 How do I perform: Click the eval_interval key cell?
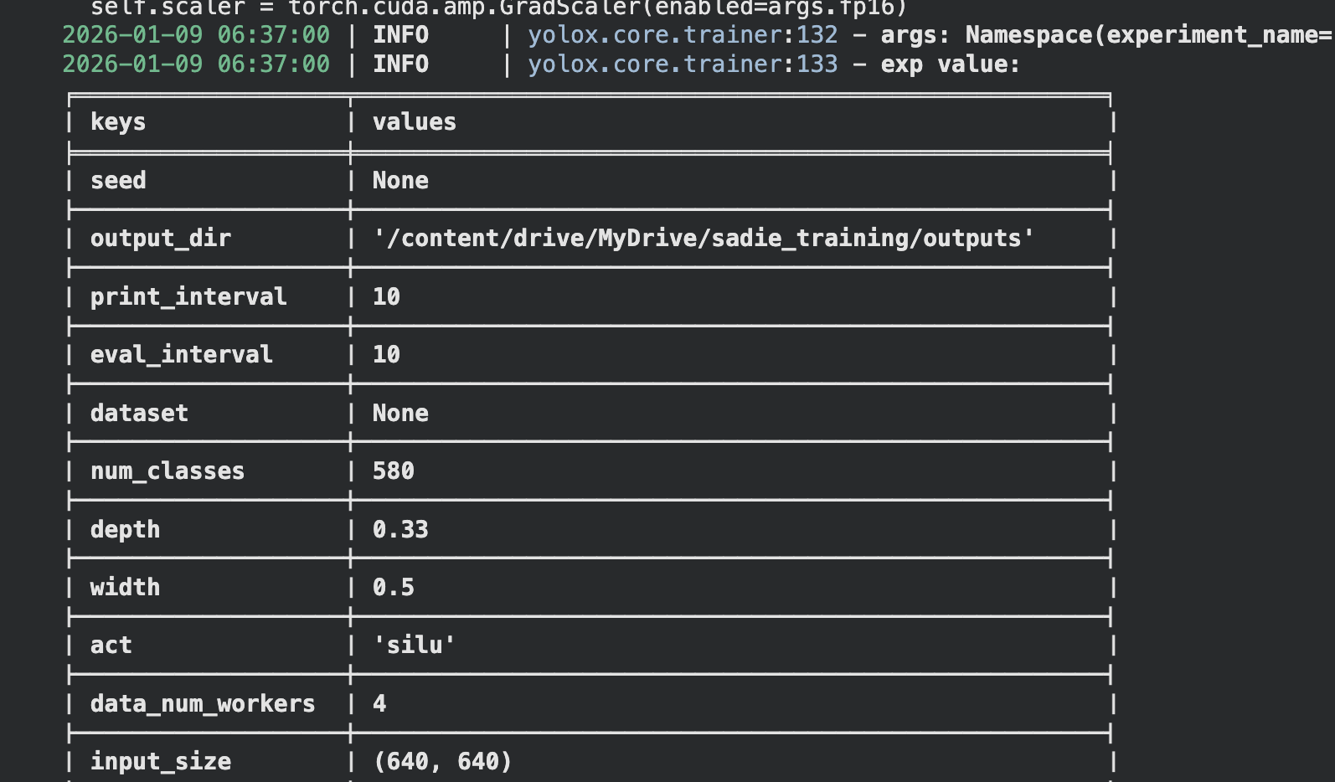(182, 355)
